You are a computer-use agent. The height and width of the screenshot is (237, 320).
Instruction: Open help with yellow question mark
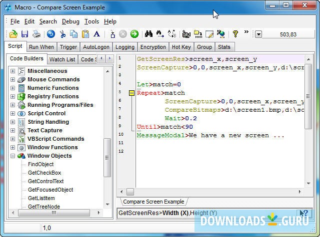(235, 34)
